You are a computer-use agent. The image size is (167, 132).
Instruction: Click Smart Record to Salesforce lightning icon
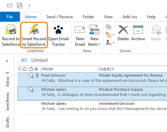pyautogui.click(x=34, y=29)
